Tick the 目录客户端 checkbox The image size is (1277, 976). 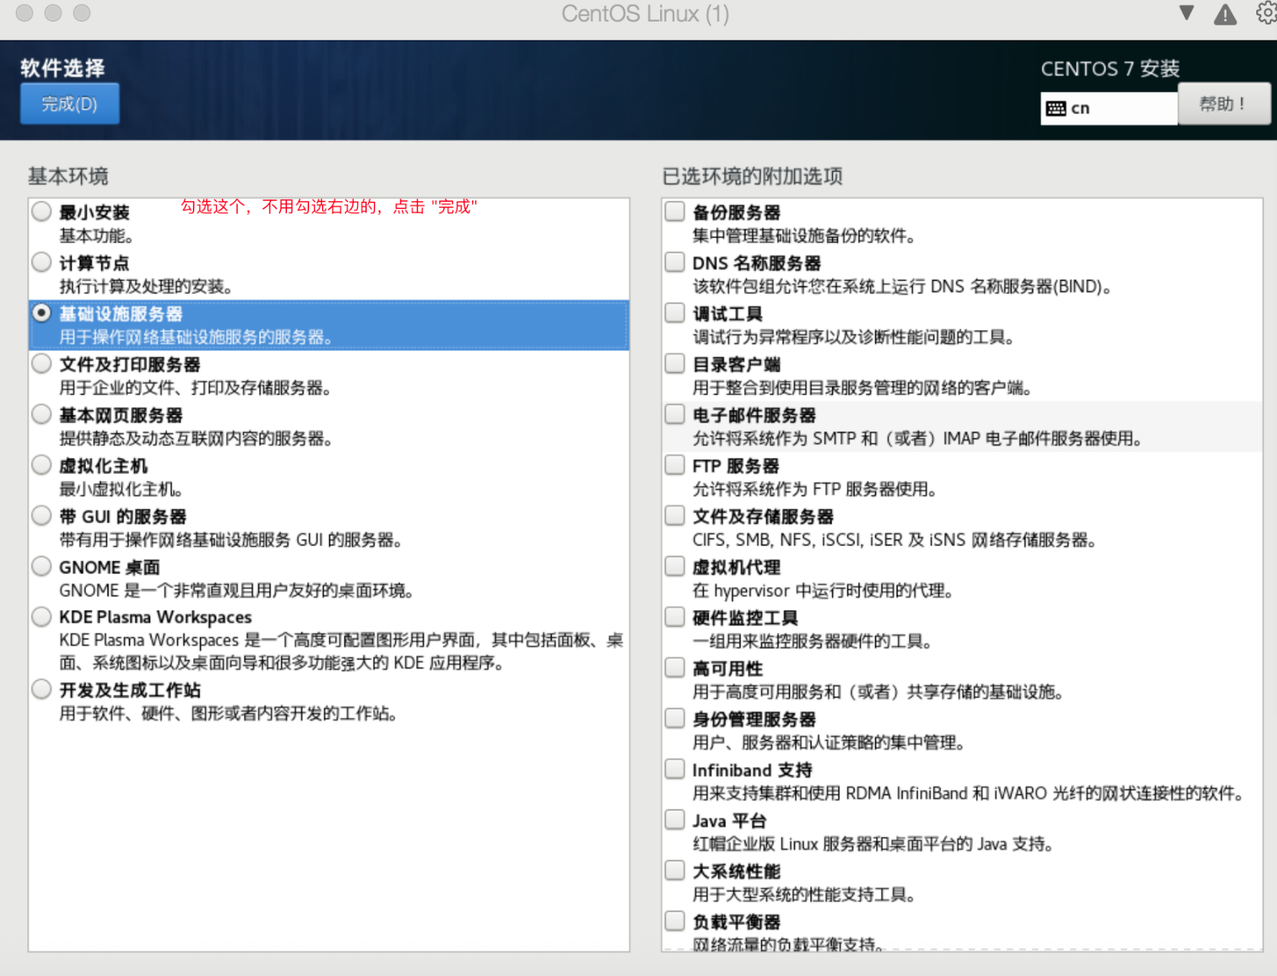675,364
